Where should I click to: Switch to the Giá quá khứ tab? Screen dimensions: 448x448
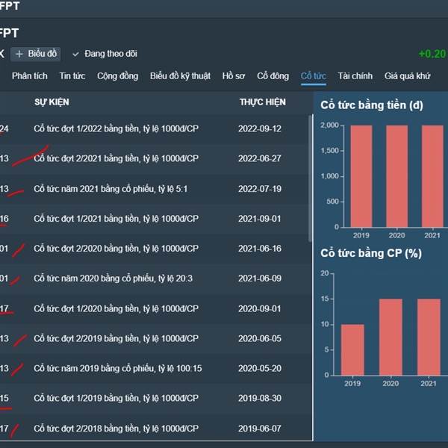point(407,76)
